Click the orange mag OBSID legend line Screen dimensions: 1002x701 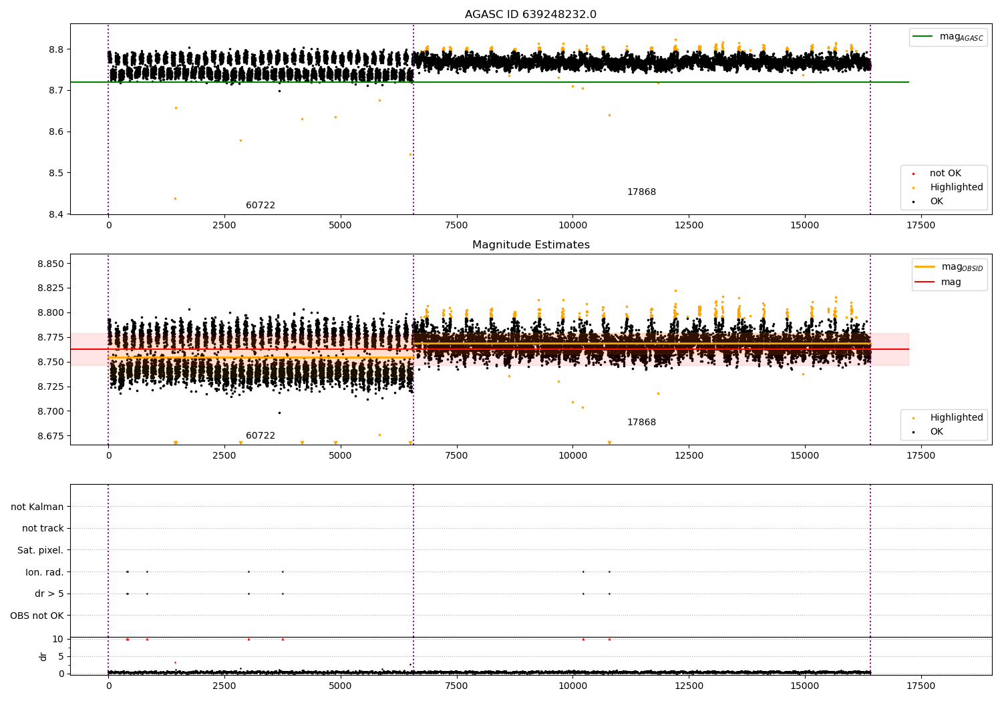pos(925,267)
